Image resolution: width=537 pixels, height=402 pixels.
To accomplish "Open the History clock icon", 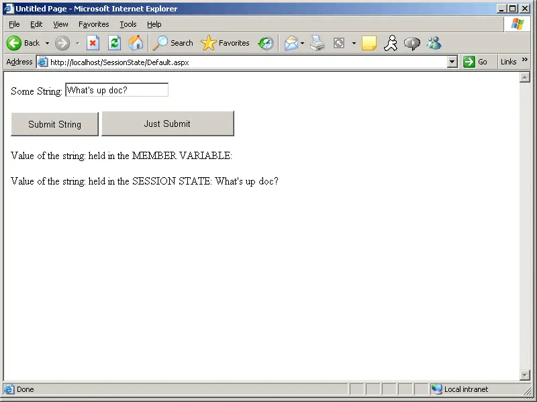I will point(266,43).
